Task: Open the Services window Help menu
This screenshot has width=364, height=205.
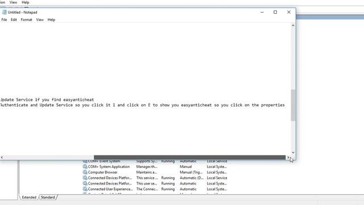Action: tap(25, 2)
